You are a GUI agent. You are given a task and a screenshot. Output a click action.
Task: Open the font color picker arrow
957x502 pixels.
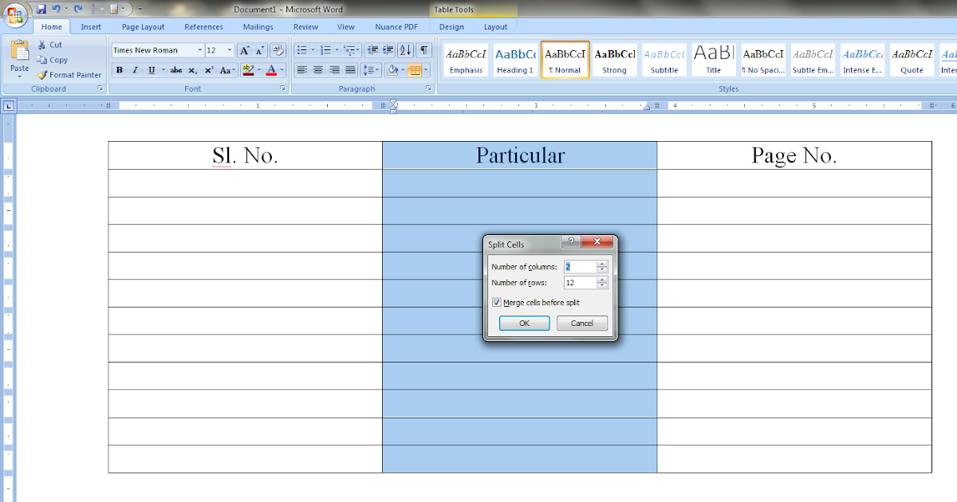pyautogui.click(x=281, y=69)
